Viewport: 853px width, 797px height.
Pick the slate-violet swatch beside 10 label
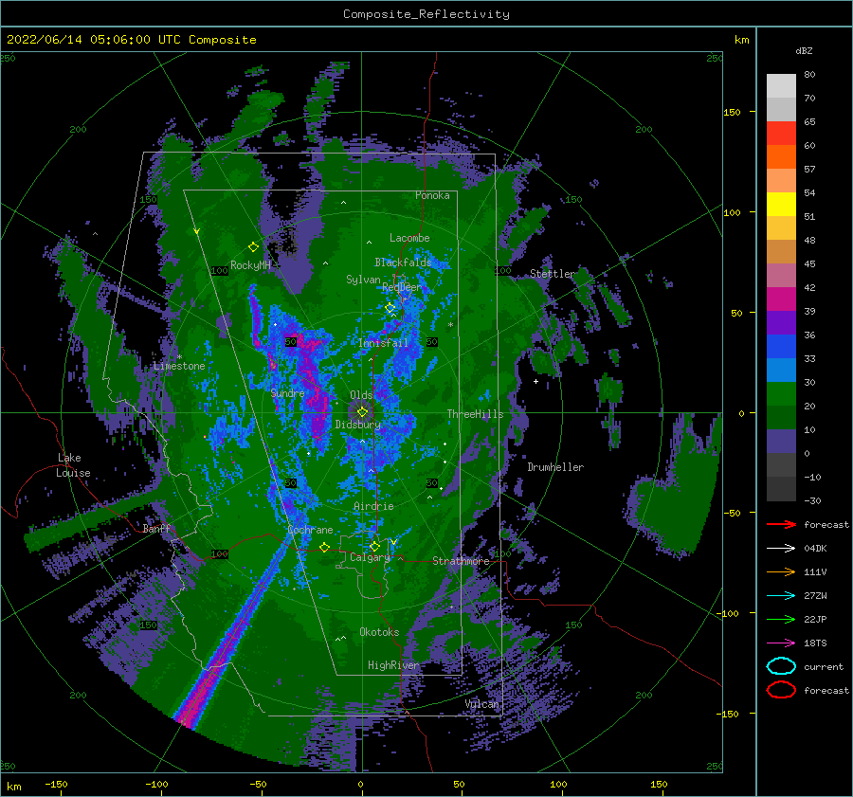(x=781, y=441)
